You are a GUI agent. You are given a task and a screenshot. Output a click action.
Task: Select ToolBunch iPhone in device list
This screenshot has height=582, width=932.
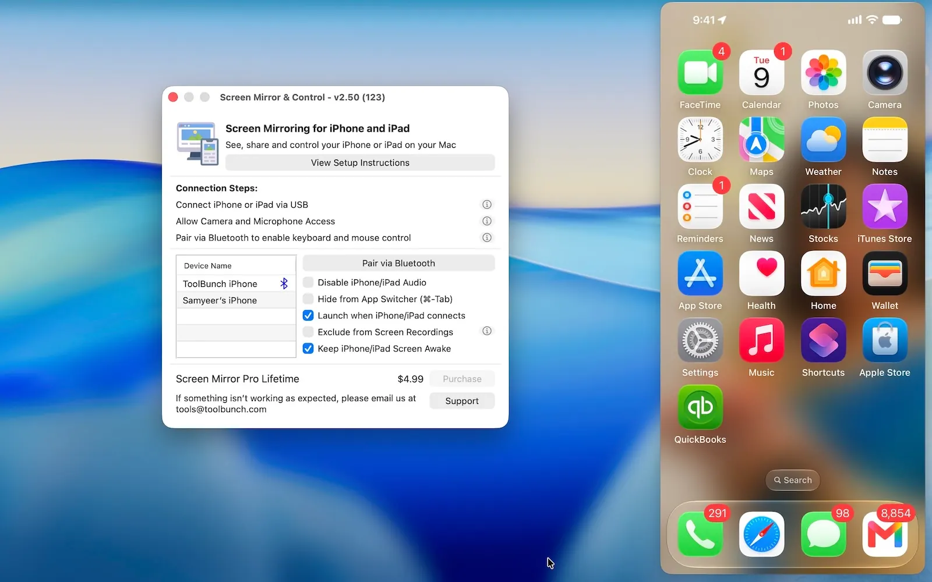pyautogui.click(x=236, y=283)
